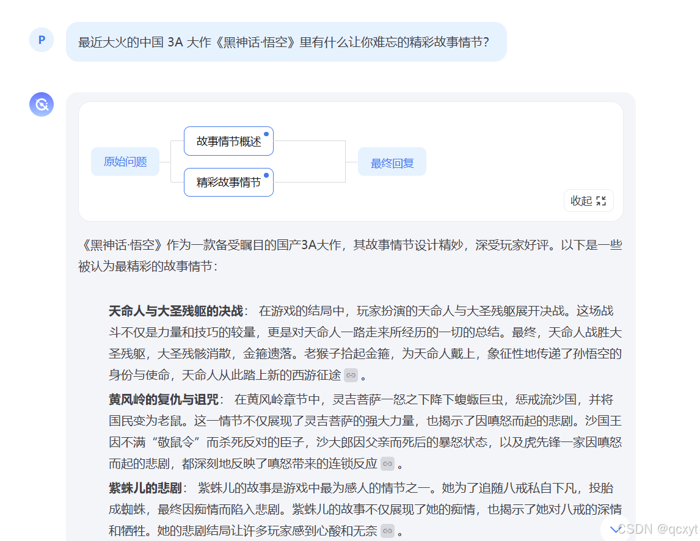Click the user avatar with letter P

(x=42, y=40)
